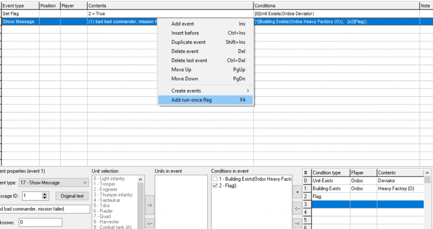
Task: Toggle the Building Exists condition checkbox
Action: tap(216, 179)
